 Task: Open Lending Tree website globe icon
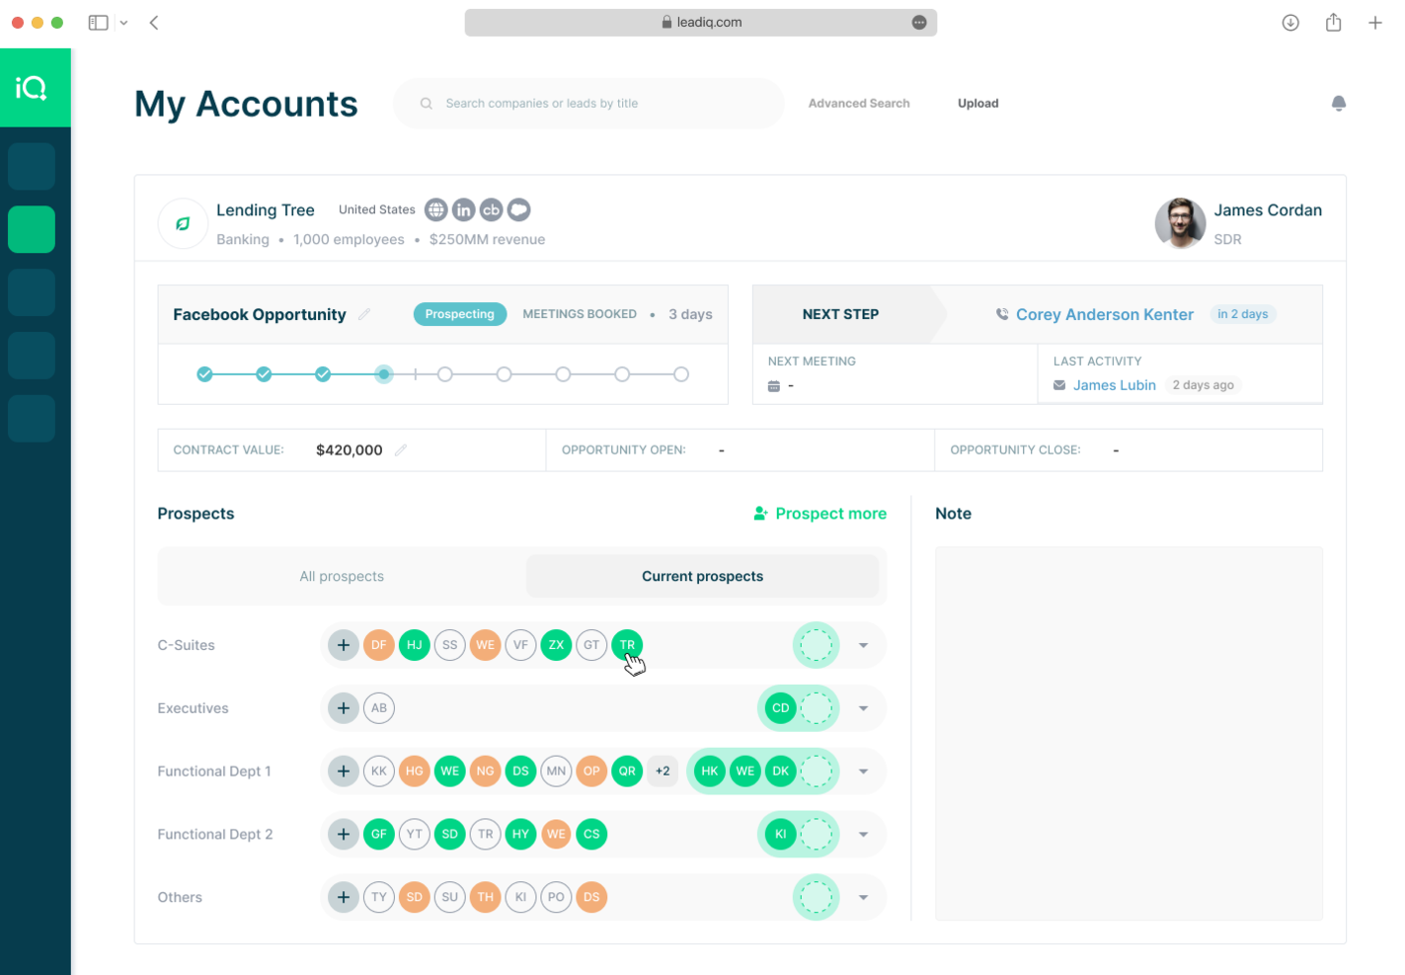coord(435,209)
